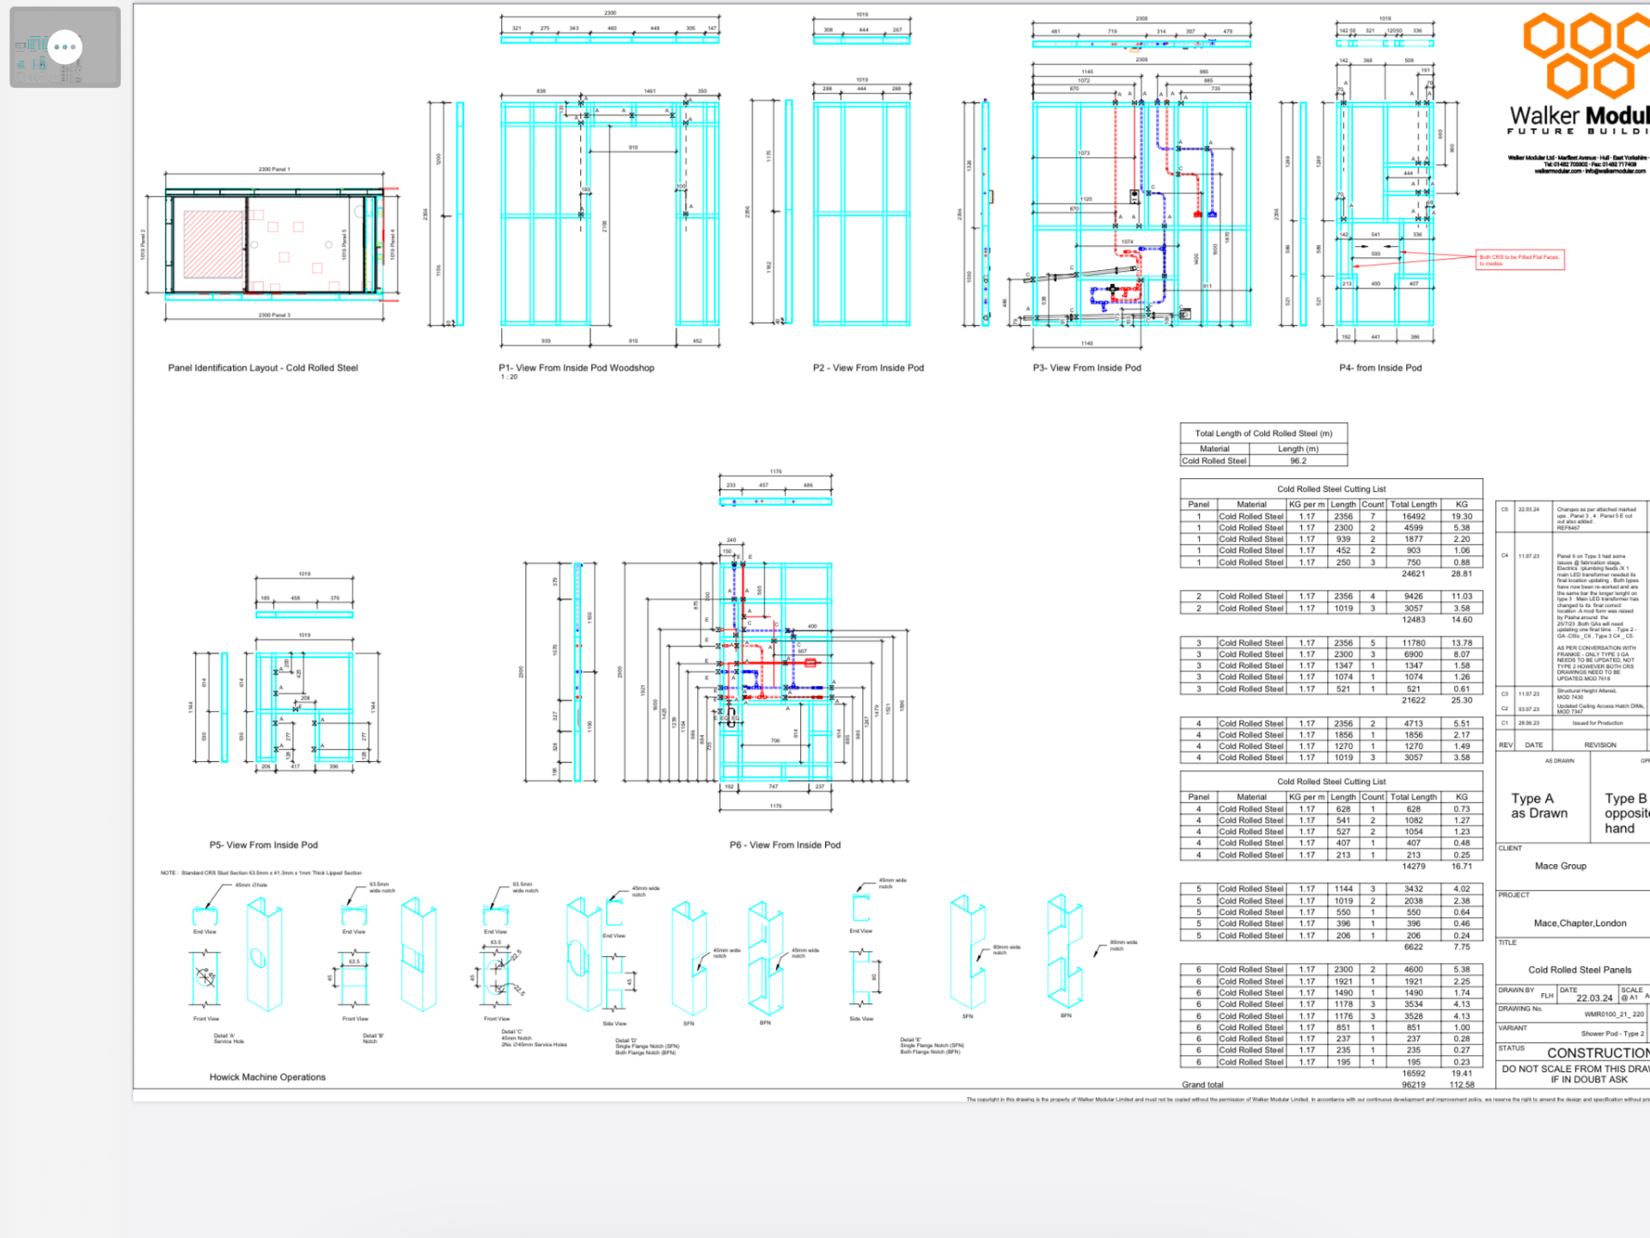1650x1238 pixels.
Task: Click the "P4- from Inside Pod" caption
Action: coord(1380,368)
